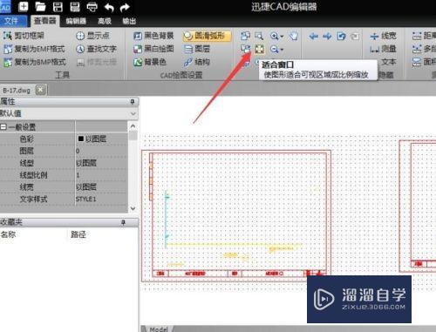Click the rotate view icon
436x332 pixels.
(341, 37)
